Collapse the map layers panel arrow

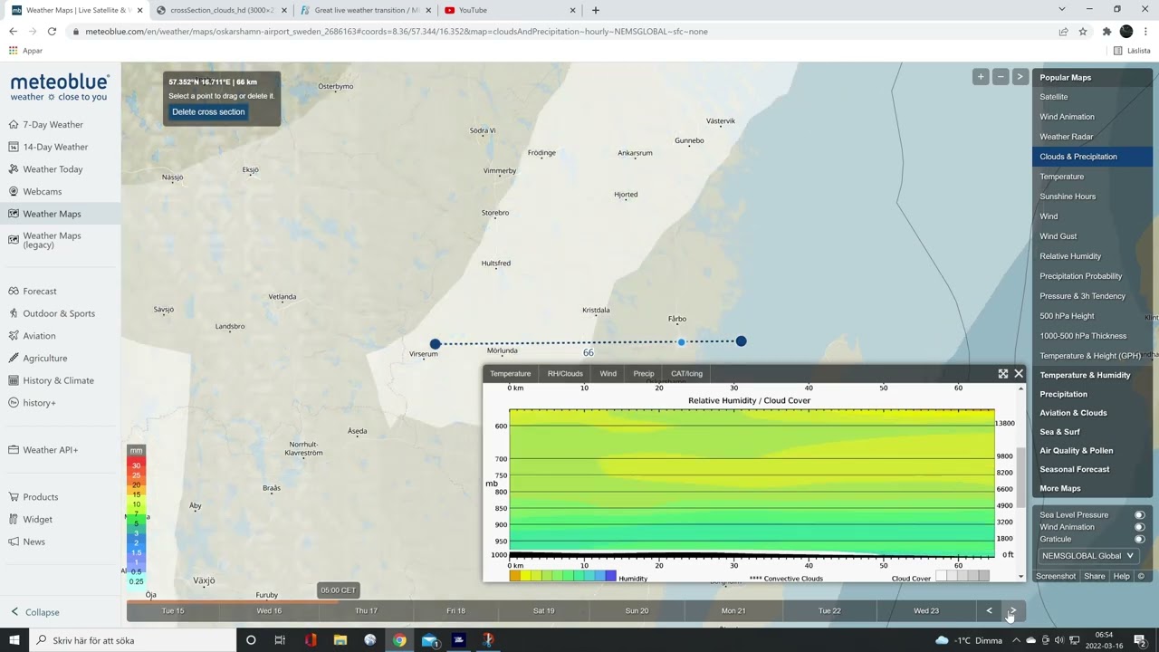[1020, 77]
